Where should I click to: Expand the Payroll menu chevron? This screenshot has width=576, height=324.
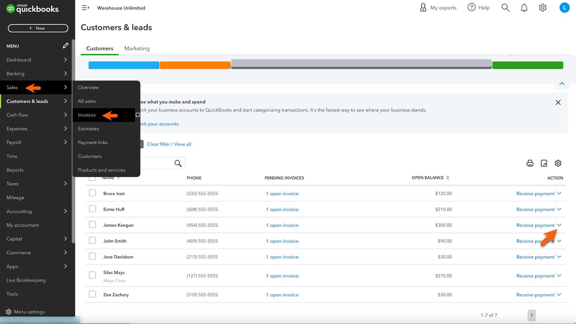tap(66, 142)
